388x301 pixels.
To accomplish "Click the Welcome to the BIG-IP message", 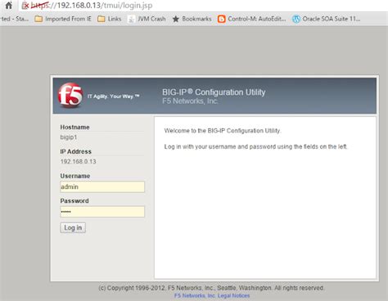I will click(x=223, y=131).
